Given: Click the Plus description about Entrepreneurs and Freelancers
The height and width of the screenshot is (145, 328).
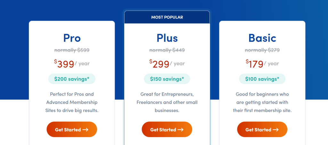Looking at the screenshot, I should (167, 102).
